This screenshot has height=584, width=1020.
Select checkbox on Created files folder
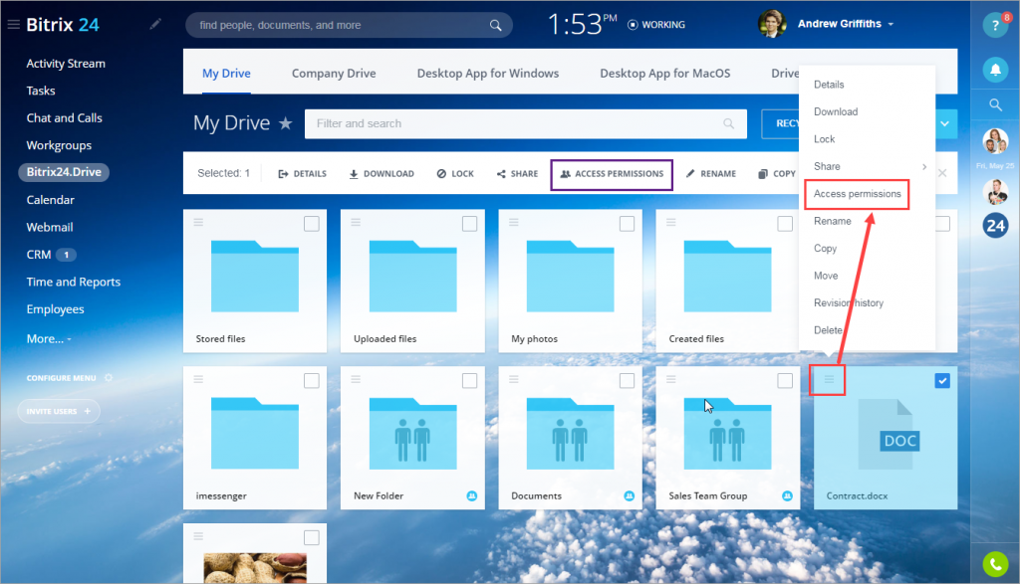[x=785, y=224]
